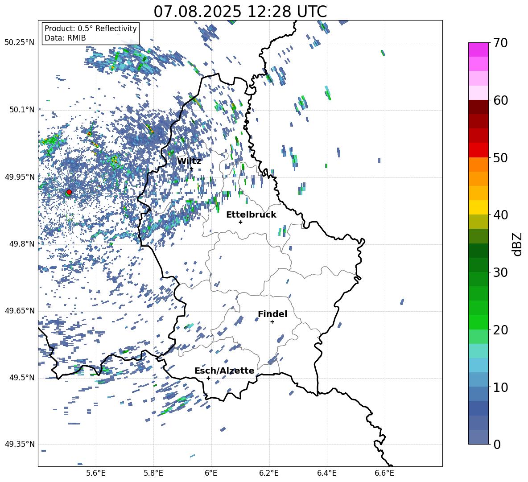Click the 6°E longitude label

click(211, 473)
